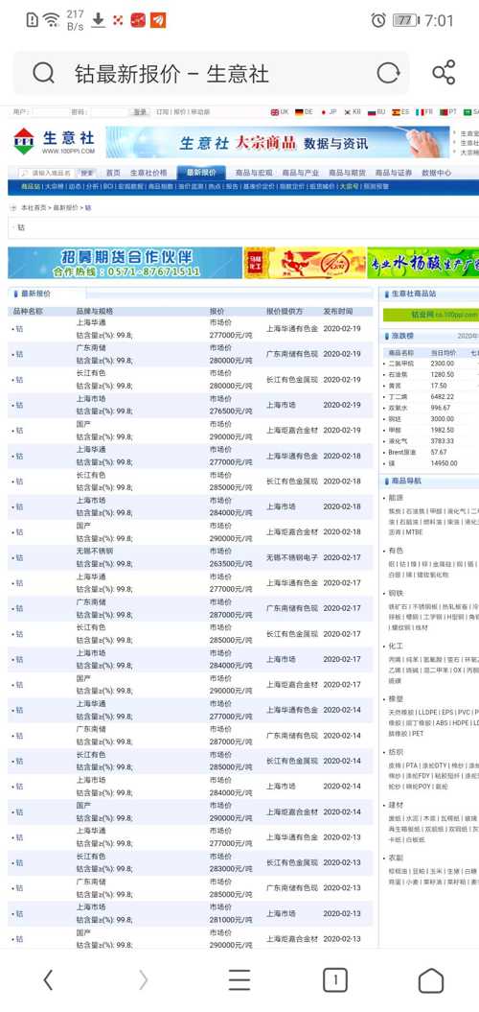Viewport: 479px width, 1012px height.
Task: Click the 搜索 site search button
Action: tap(87, 173)
